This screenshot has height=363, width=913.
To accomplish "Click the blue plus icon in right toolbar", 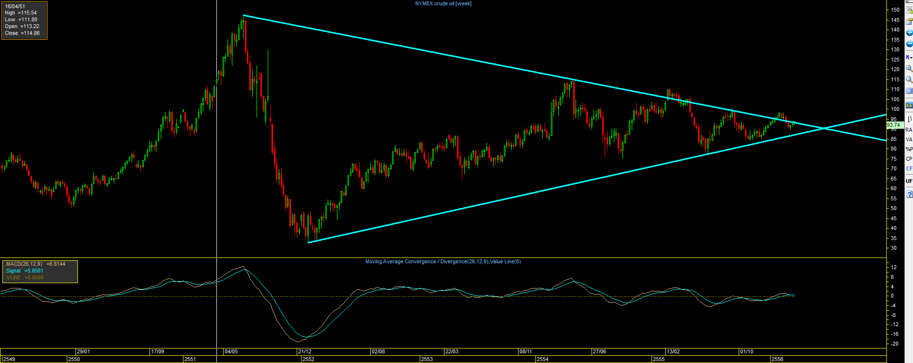I will 909,32.
